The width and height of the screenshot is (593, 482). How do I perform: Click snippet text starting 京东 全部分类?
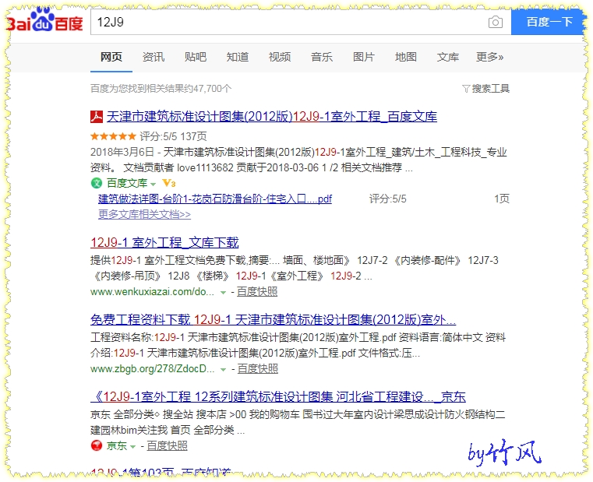click(298, 423)
